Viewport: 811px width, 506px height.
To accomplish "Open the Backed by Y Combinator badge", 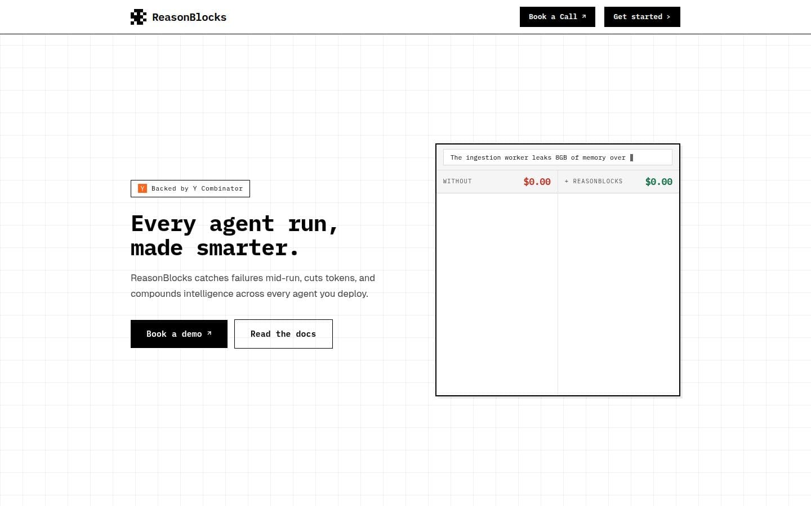I will tap(190, 188).
